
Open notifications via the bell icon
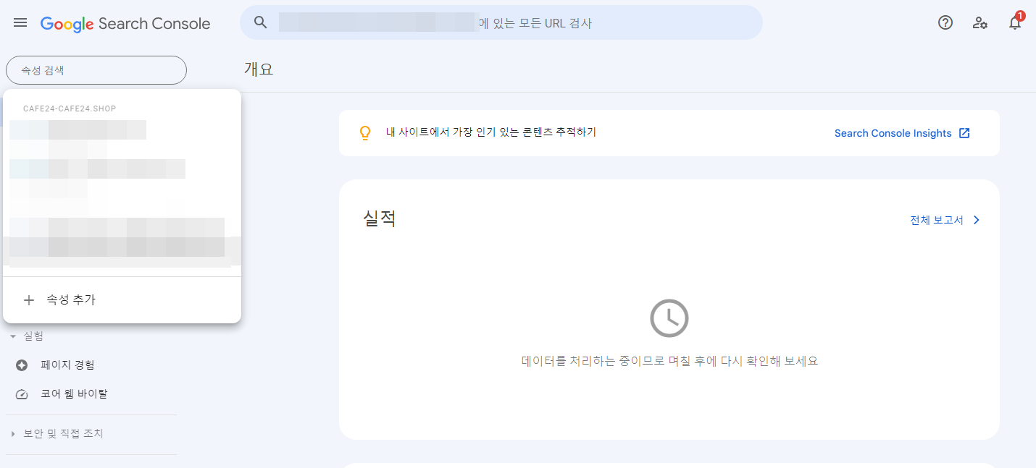pos(1014,22)
